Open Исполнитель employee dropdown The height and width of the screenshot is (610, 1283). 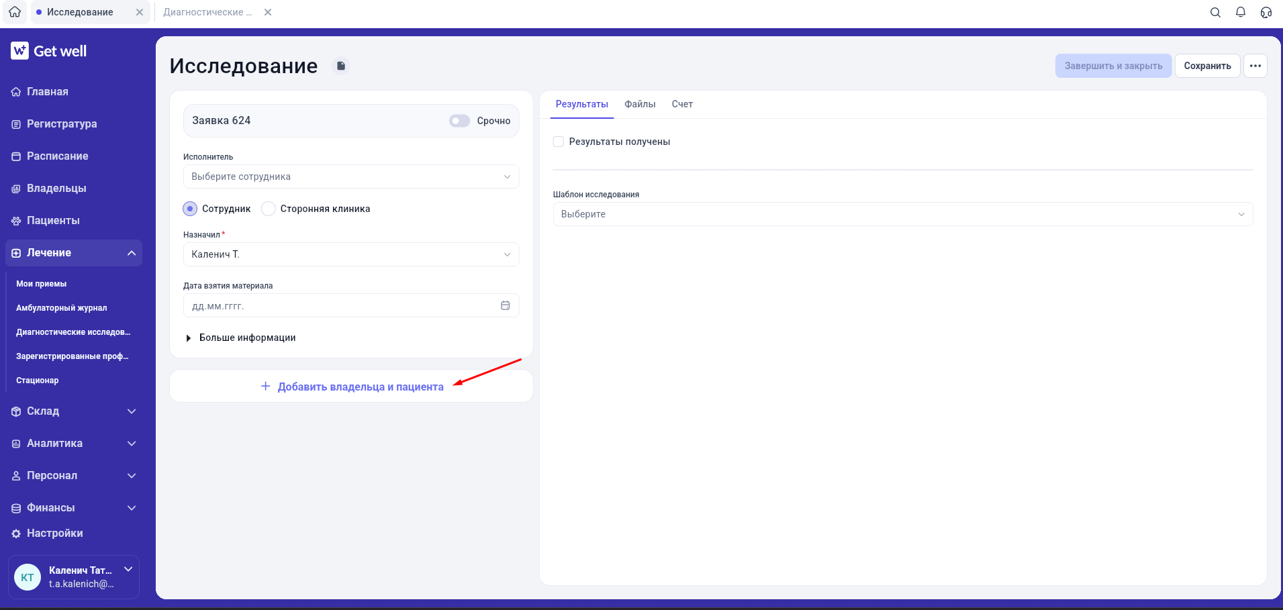pyautogui.click(x=351, y=176)
